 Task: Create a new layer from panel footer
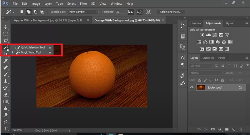pos(233,129)
